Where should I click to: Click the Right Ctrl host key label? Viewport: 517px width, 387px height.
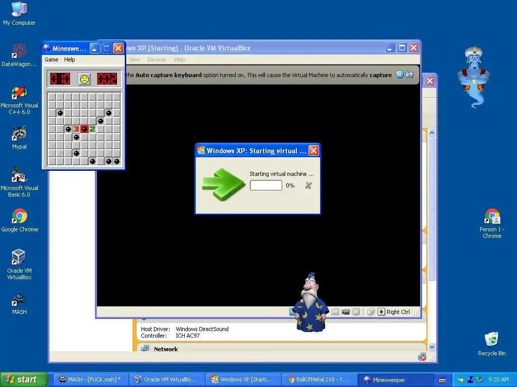click(398, 311)
